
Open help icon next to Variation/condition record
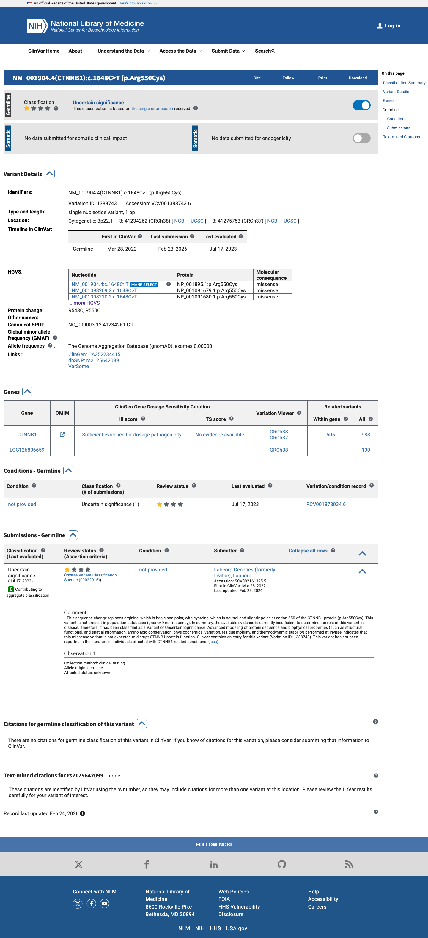372,486
